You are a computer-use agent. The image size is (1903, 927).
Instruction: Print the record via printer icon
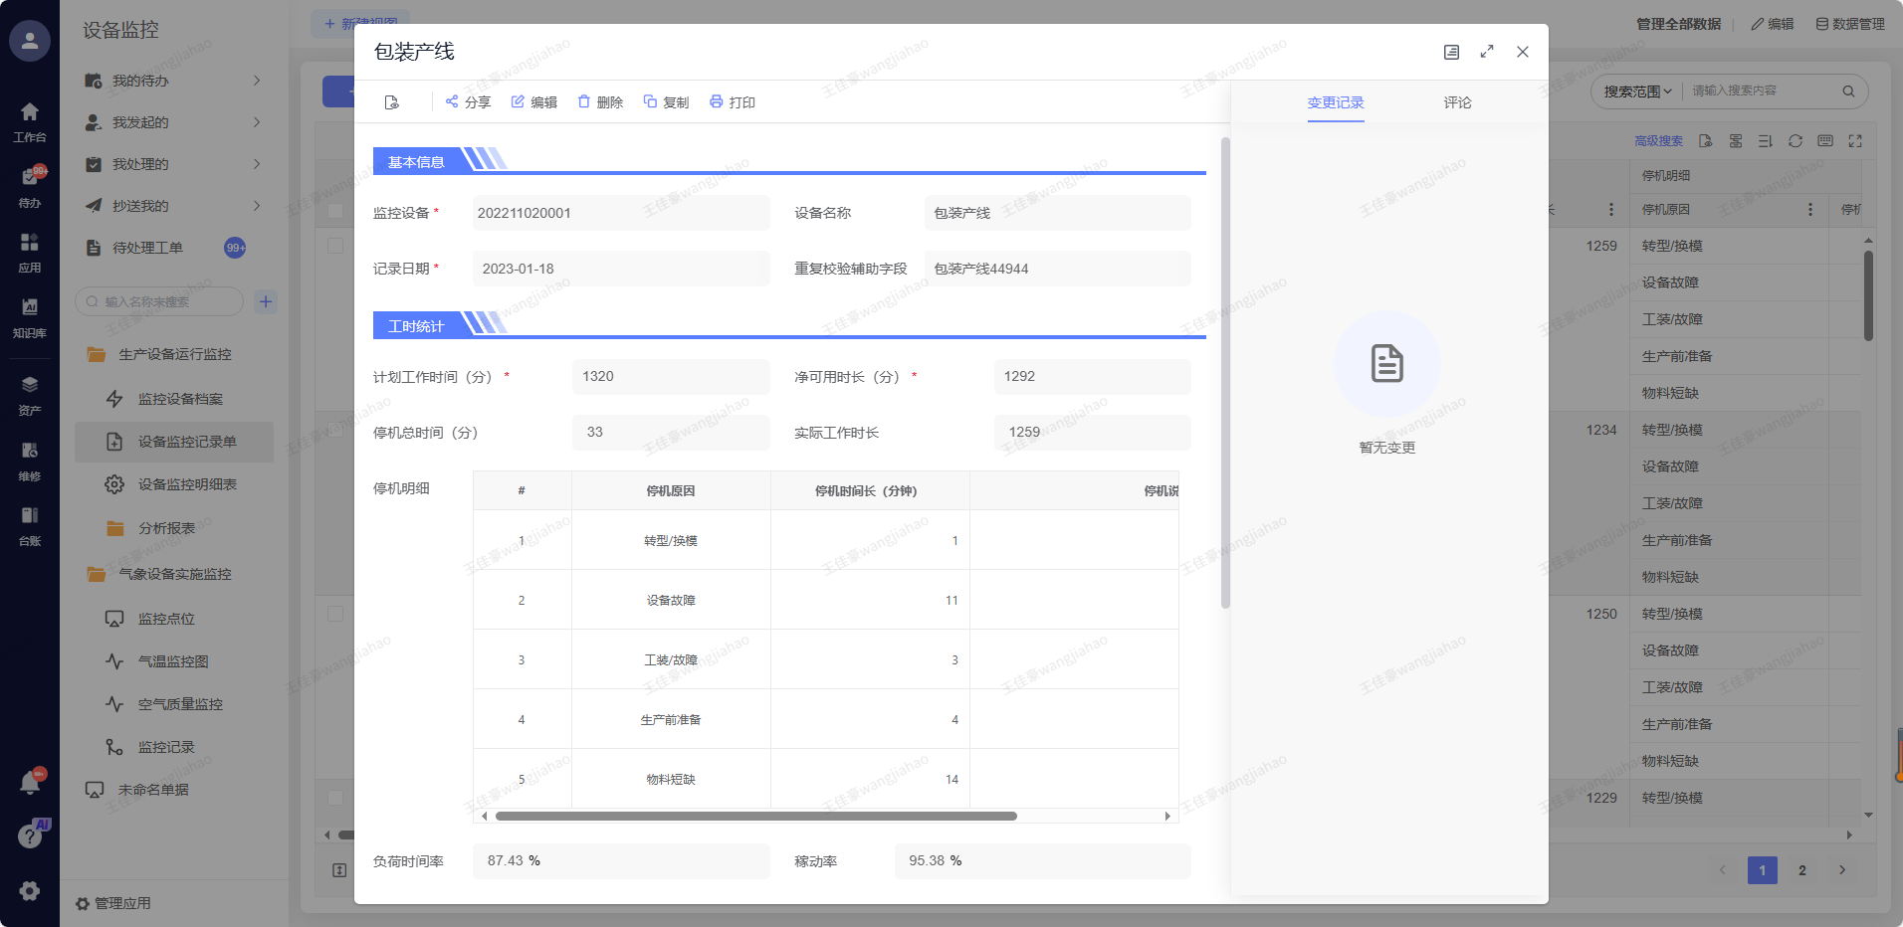[717, 101]
